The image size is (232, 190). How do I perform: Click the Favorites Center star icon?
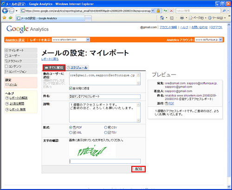click(x=4, y=18)
